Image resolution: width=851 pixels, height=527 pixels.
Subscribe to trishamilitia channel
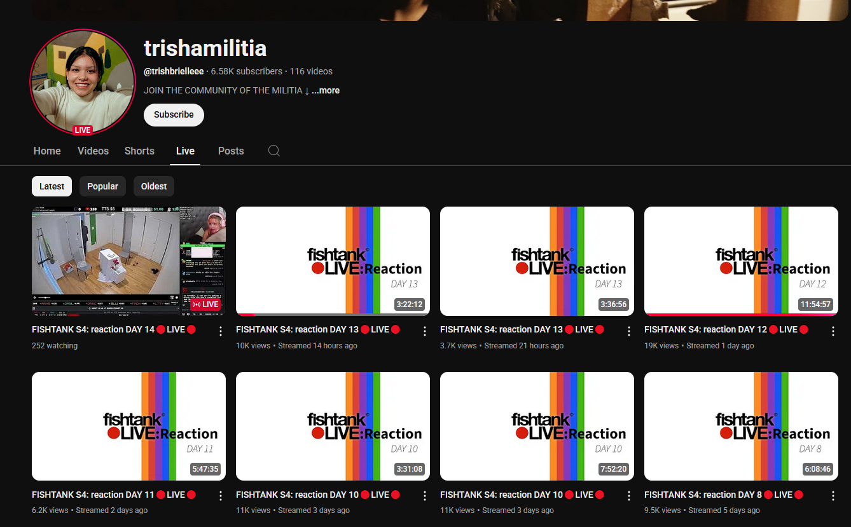point(174,115)
